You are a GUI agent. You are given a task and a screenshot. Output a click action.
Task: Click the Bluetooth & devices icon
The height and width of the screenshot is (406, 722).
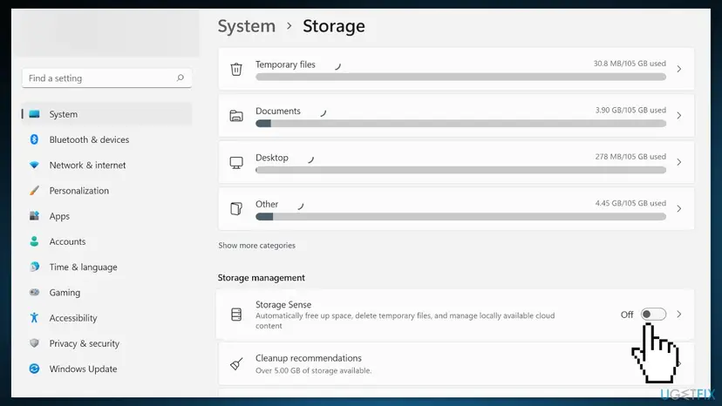pos(34,139)
